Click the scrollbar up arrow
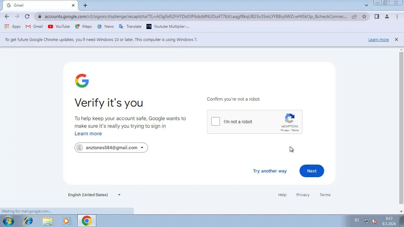 click(x=401, y=50)
